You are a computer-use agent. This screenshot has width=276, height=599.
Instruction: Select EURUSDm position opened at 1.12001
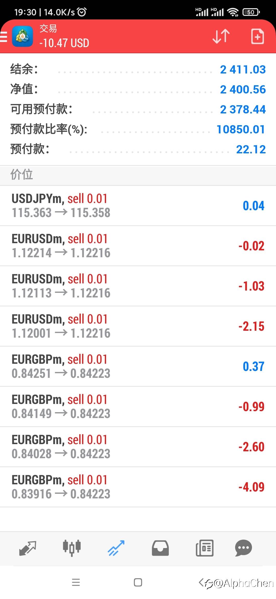click(x=138, y=326)
